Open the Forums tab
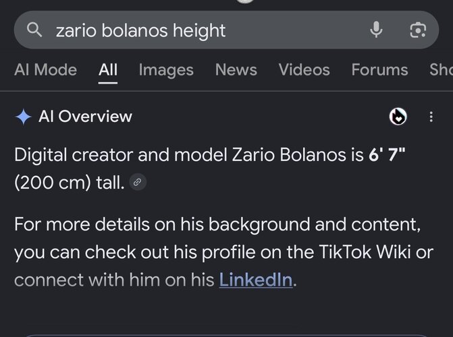The height and width of the screenshot is (337, 453). click(379, 70)
